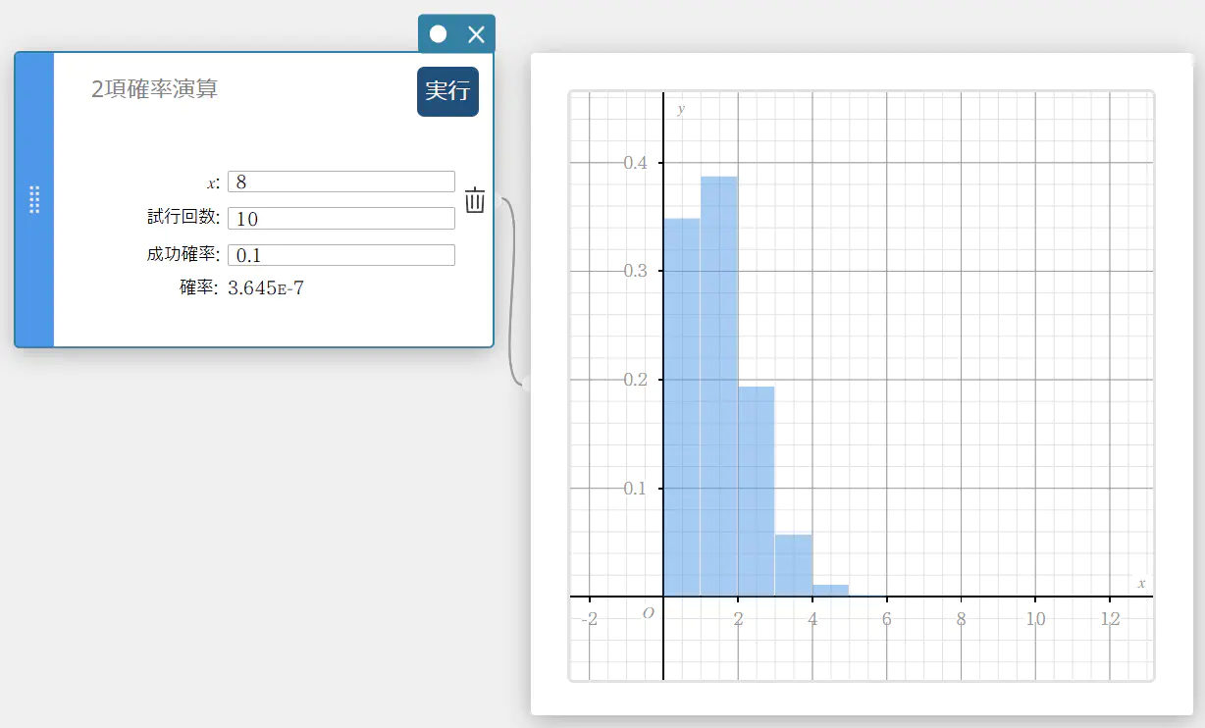This screenshot has height=728, width=1205.
Task: Click the small histogram bar right of 4
Action: [830, 591]
